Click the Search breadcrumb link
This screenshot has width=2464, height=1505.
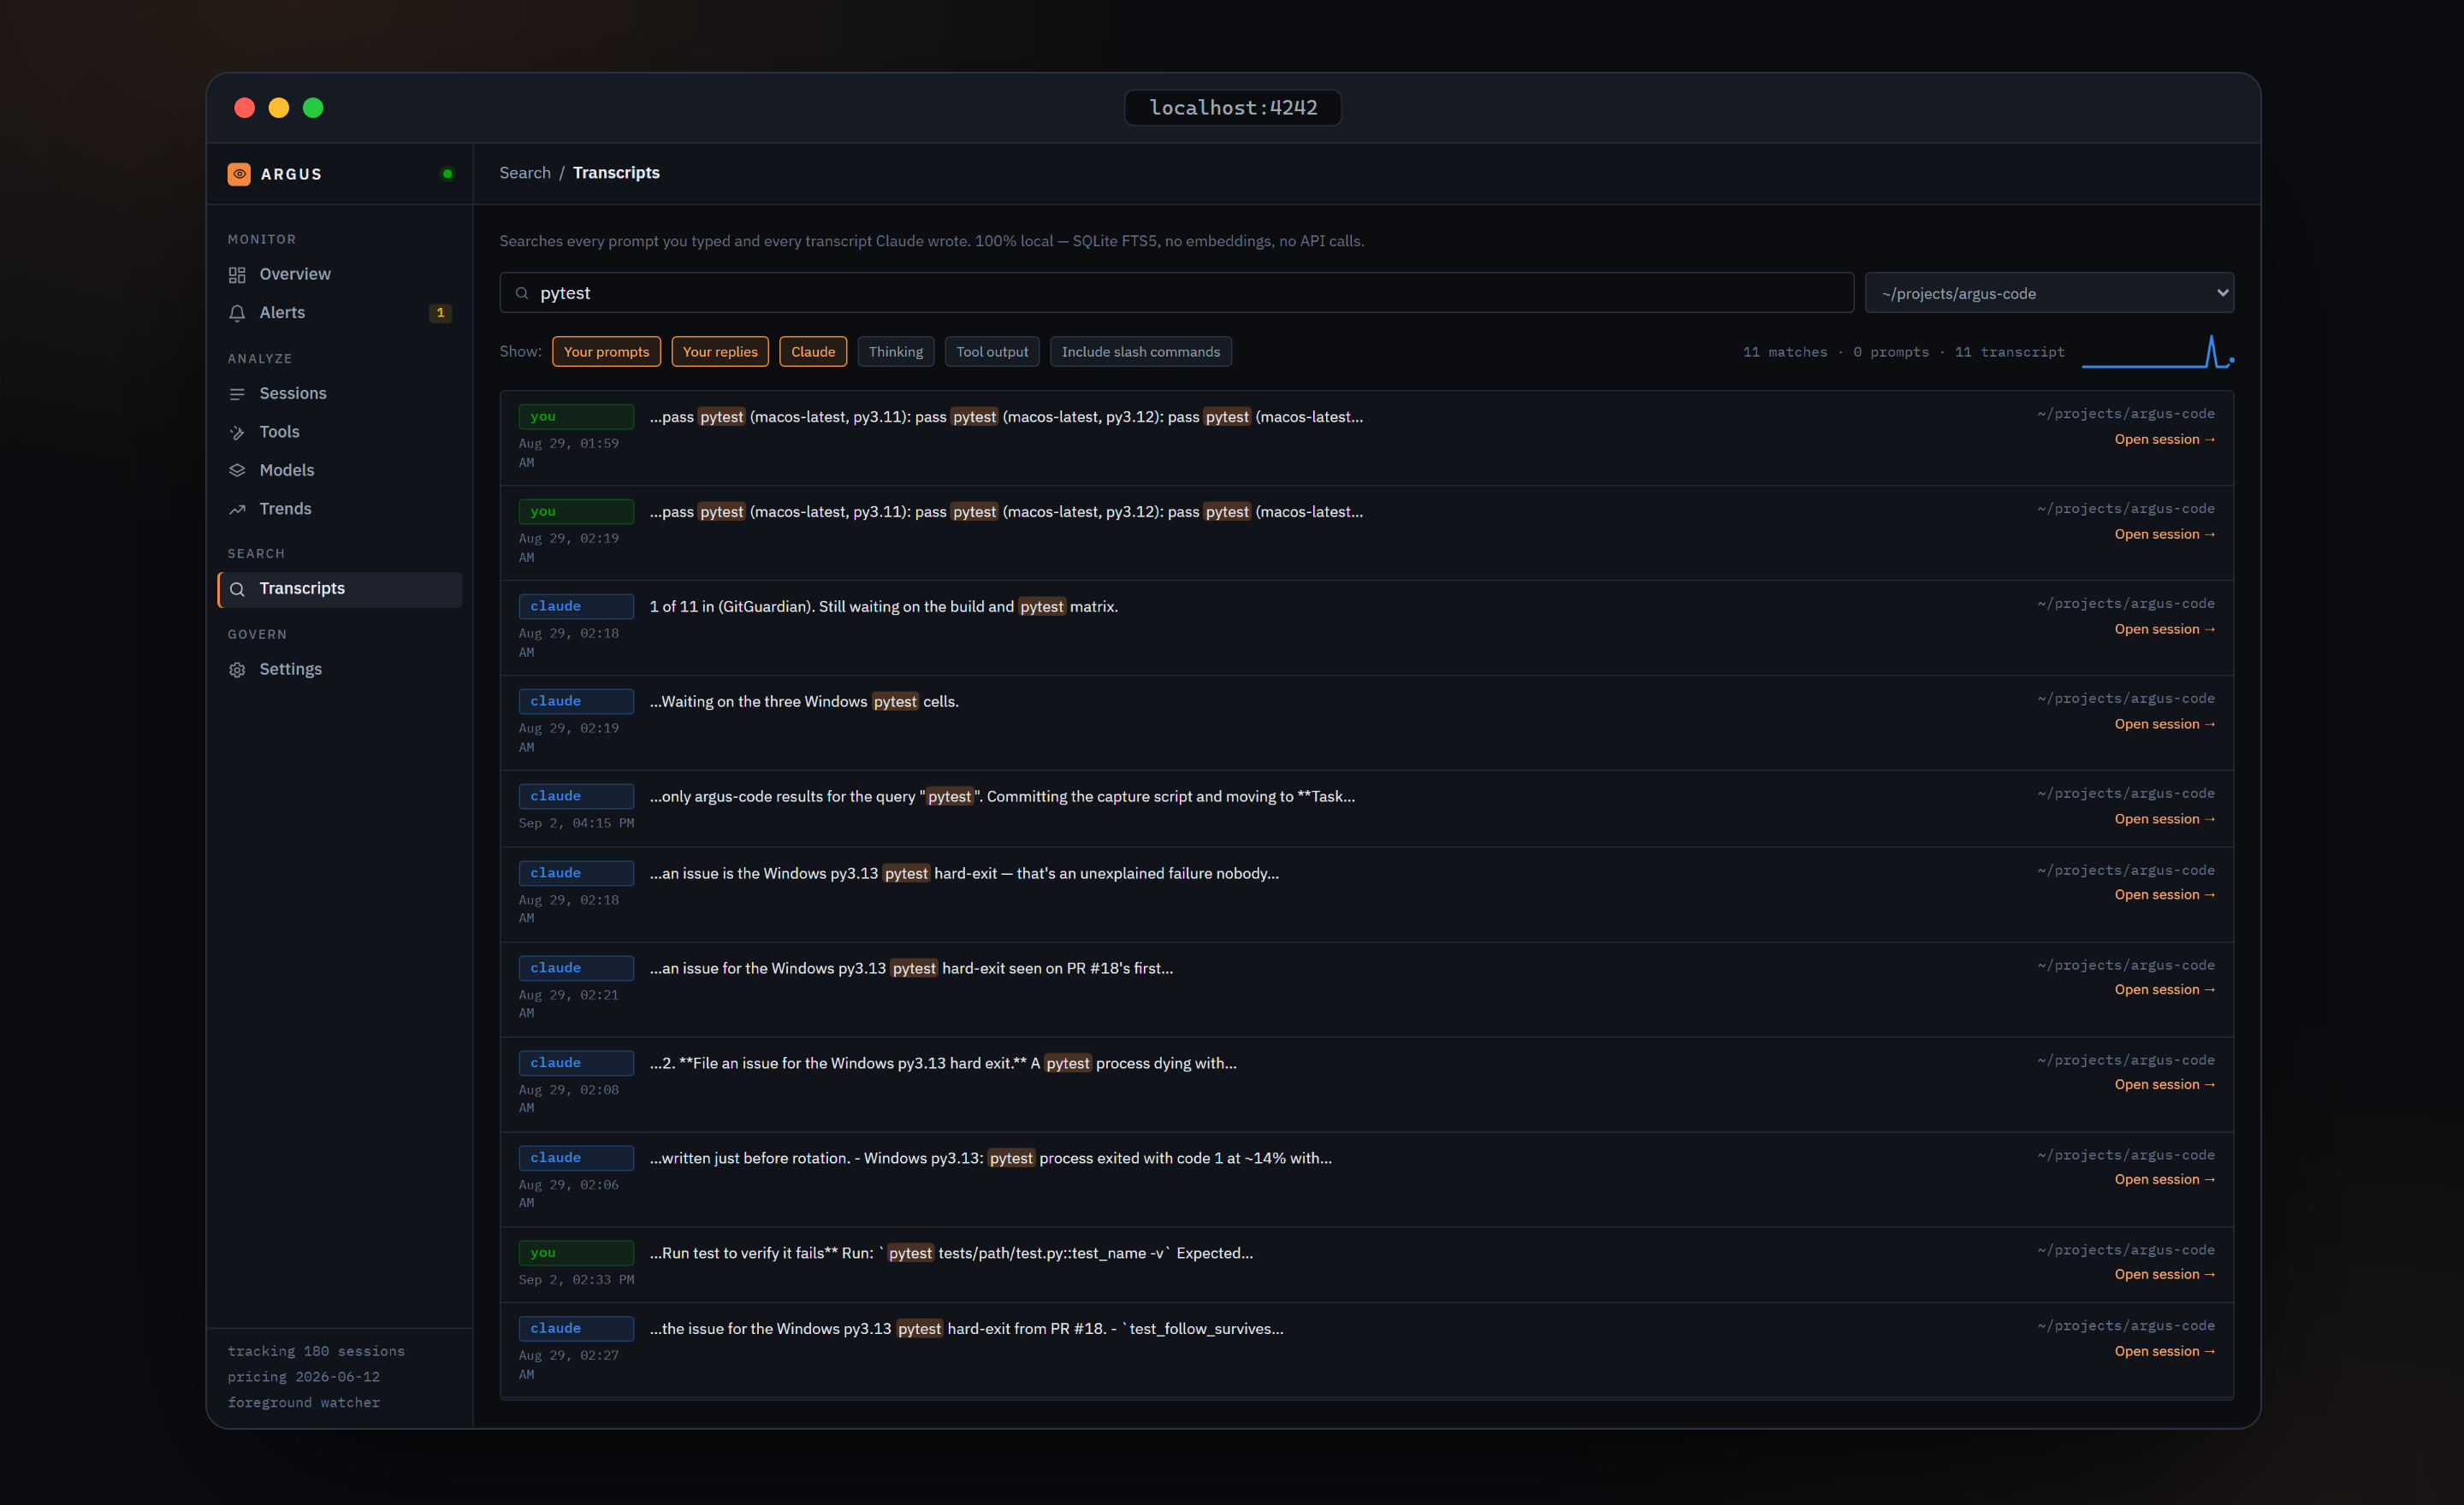[525, 173]
